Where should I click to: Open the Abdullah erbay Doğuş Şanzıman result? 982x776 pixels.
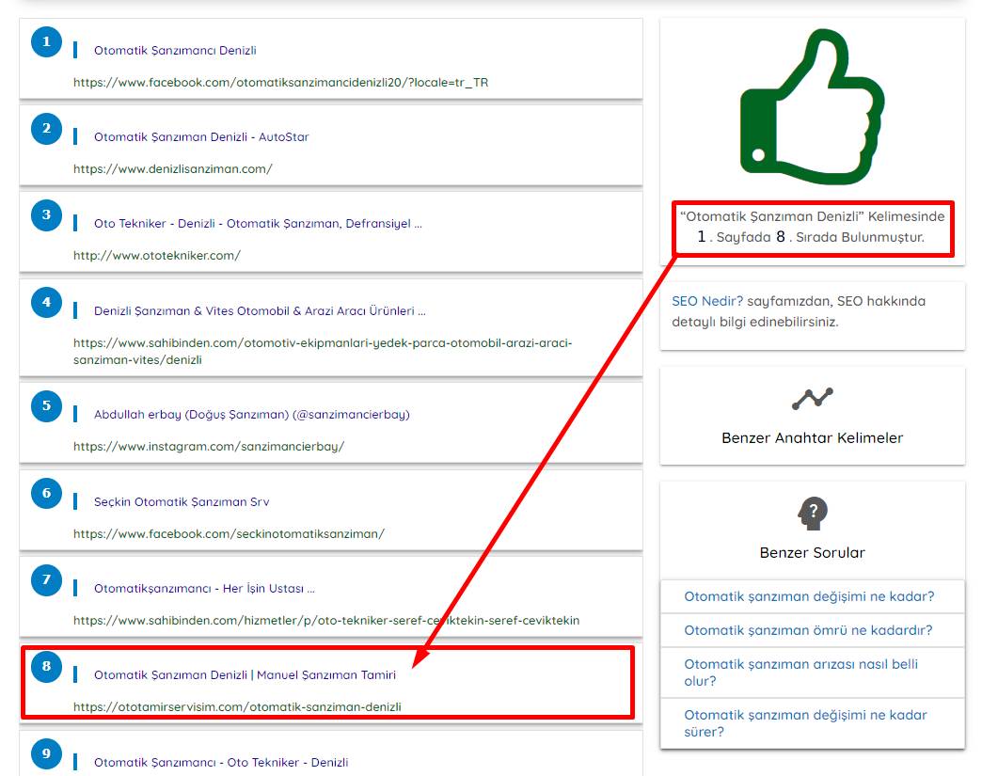pos(251,415)
